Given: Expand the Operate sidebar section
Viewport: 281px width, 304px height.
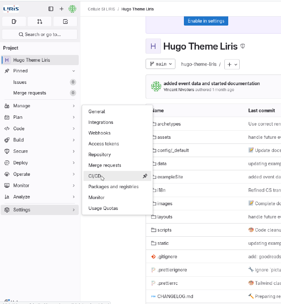Looking at the screenshot, I should (x=40, y=174).
